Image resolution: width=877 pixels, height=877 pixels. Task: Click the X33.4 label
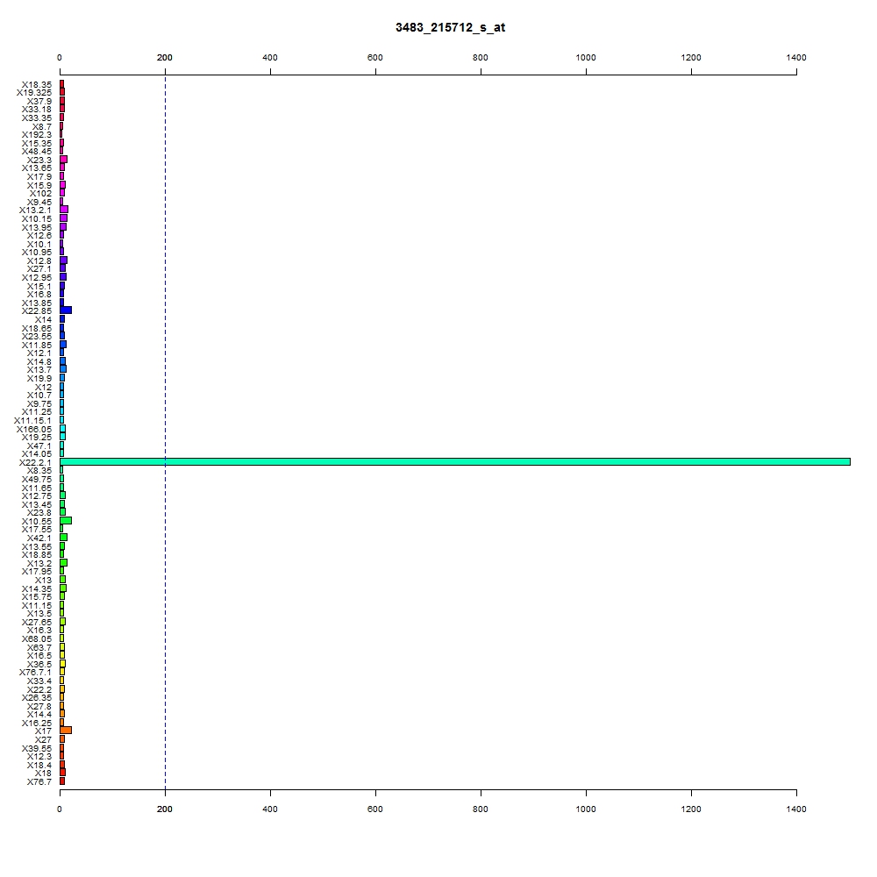coord(39,681)
